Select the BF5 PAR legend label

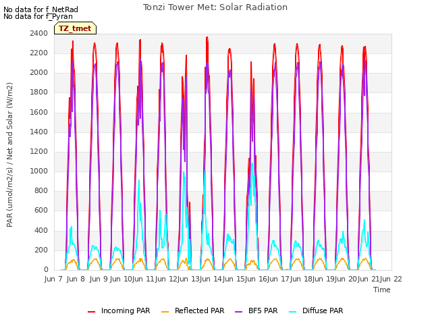click(263, 310)
